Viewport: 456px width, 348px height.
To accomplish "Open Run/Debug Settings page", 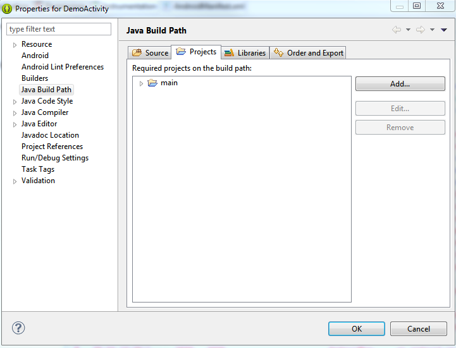I will (x=55, y=158).
